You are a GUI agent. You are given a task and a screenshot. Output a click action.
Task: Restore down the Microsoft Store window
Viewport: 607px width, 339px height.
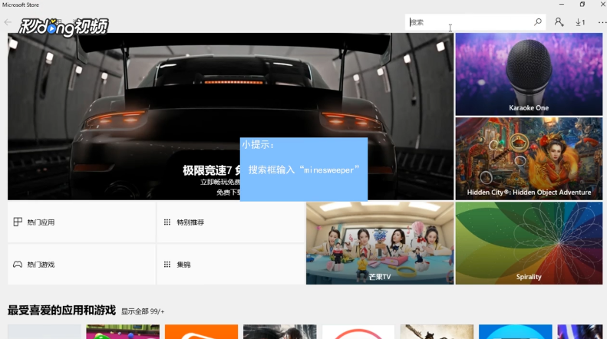pos(582,5)
